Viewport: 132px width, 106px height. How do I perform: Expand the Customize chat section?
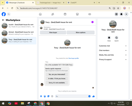coord(113,46)
